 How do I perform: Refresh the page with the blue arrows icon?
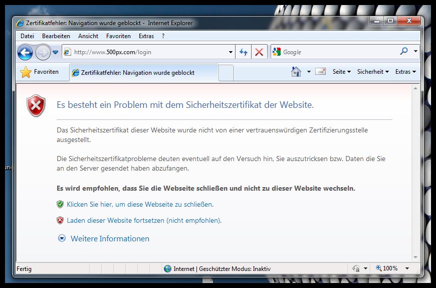click(x=243, y=52)
